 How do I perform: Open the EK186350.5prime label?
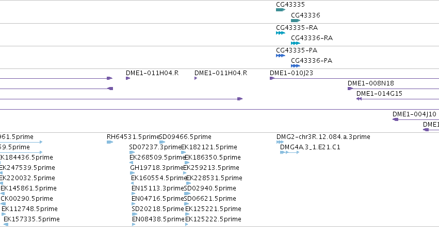[213, 158]
